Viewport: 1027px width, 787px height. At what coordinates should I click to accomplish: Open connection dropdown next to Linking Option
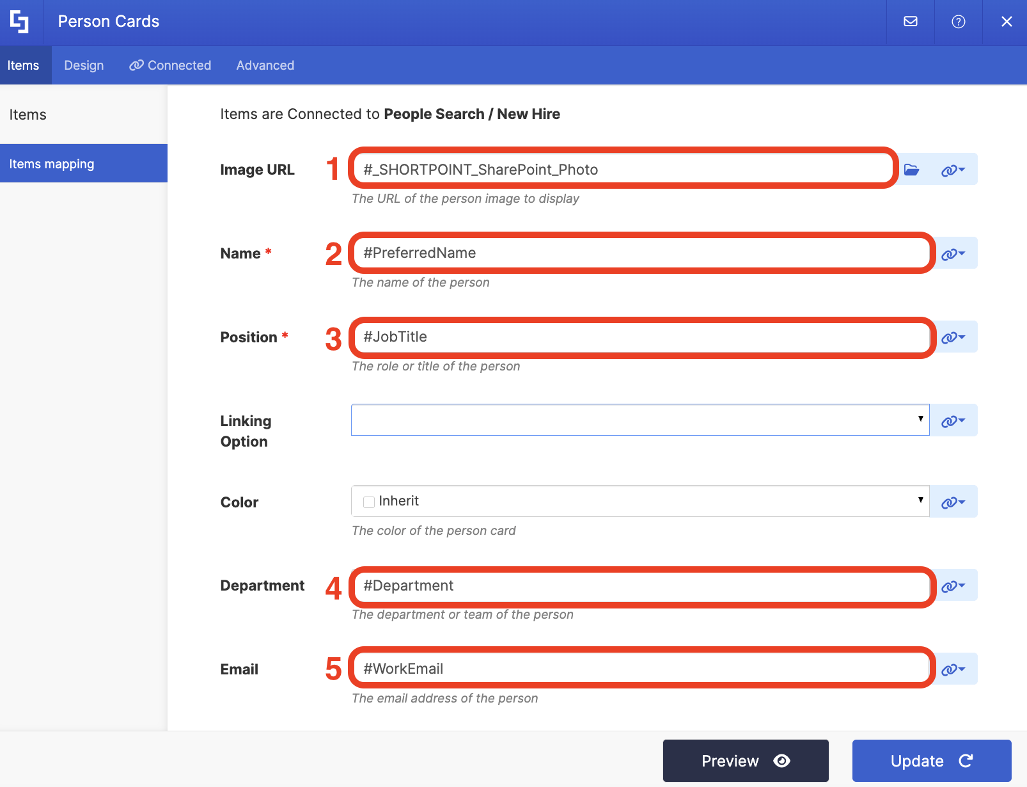click(x=953, y=420)
